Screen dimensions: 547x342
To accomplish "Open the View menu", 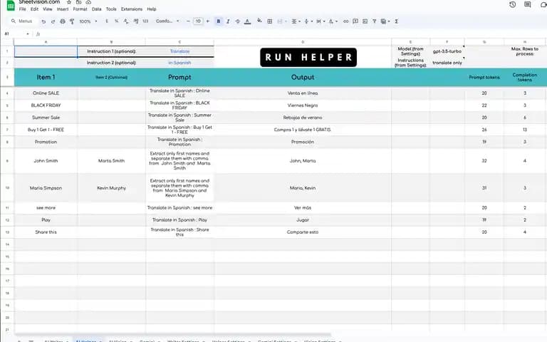I will tap(48, 9).
